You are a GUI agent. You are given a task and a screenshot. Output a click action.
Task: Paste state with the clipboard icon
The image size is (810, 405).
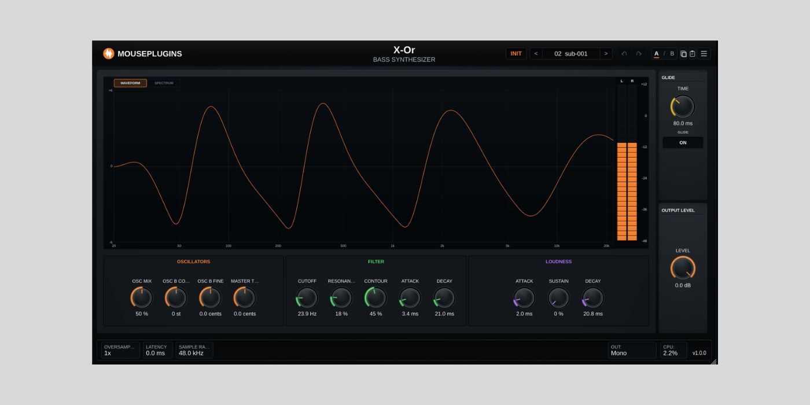(x=692, y=54)
